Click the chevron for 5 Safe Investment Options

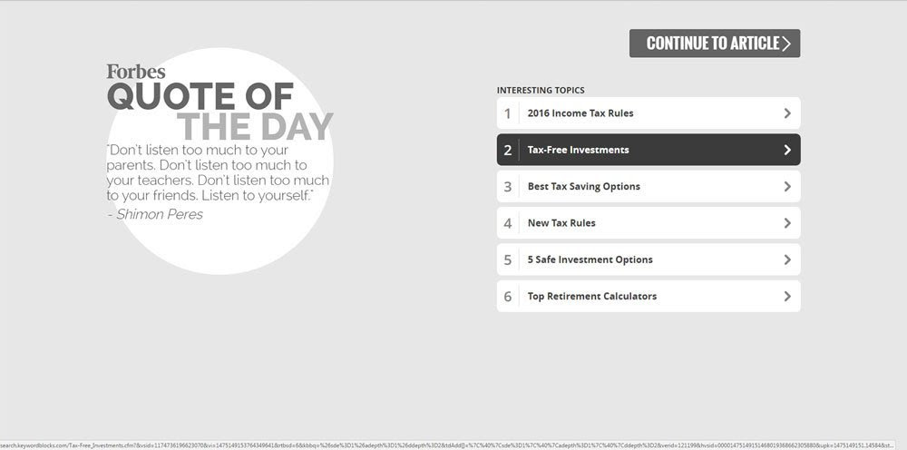click(787, 259)
